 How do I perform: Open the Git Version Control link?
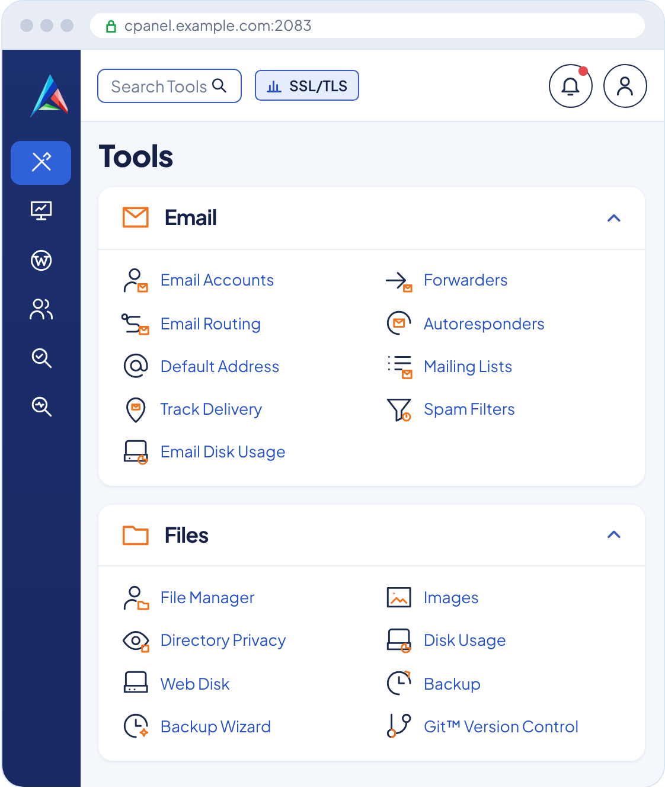click(x=501, y=726)
